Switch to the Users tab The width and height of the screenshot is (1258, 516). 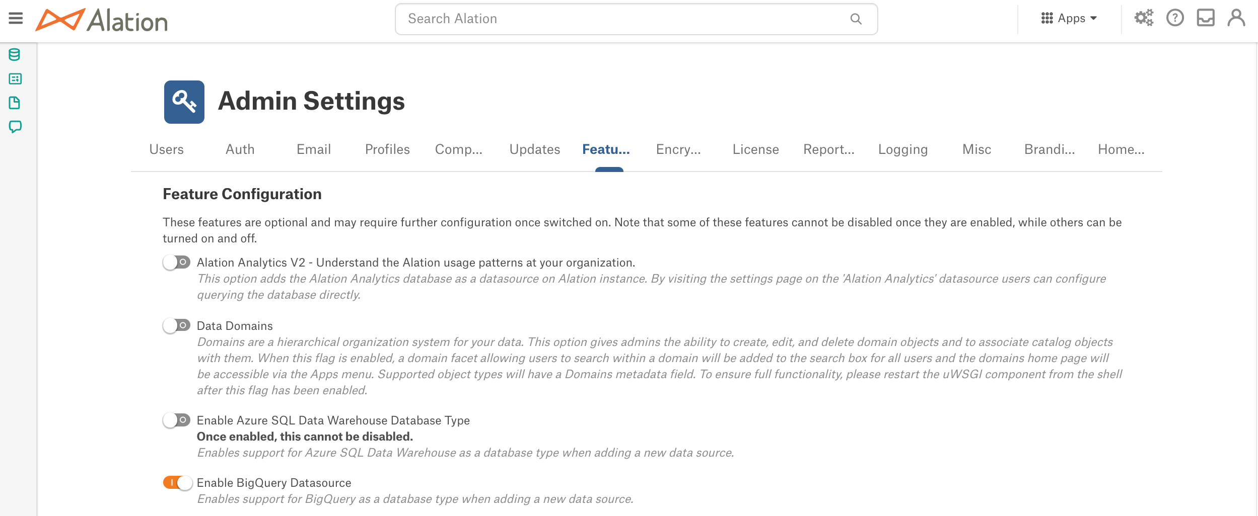pyautogui.click(x=167, y=149)
